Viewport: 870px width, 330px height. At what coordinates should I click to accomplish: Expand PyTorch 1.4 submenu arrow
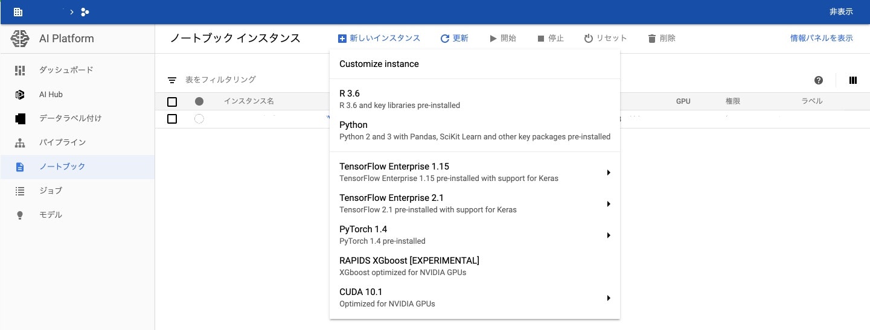609,235
